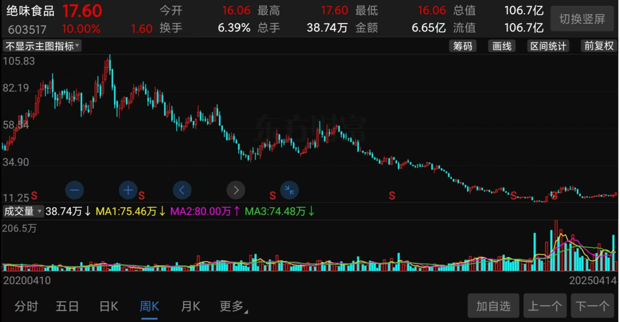The image size is (620, 322).
Task: Click end date 20250414
Action: coord(592,281)
